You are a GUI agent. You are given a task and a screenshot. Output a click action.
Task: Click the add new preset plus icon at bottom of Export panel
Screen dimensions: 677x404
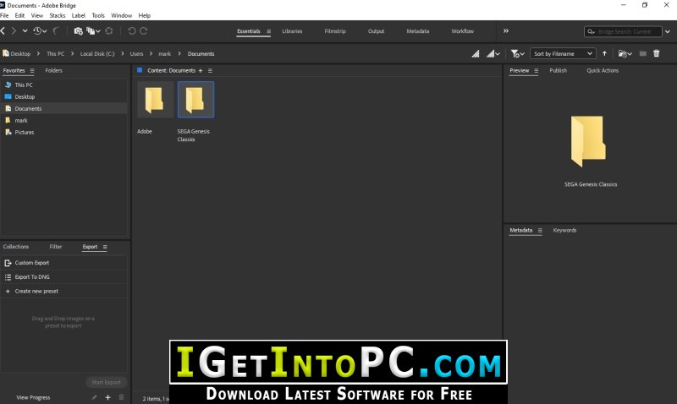click(x=107, y=396)
